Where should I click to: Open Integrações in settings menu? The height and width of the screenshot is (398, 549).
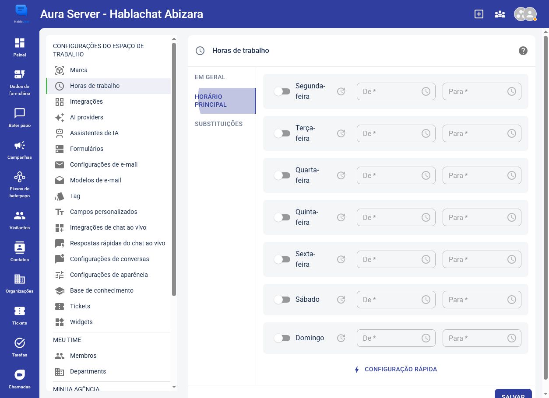coord(108,101)
